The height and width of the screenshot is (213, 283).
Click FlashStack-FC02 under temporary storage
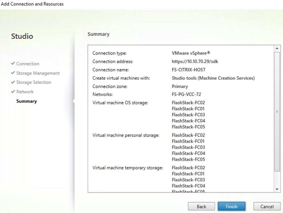click(x=188, y=168)
